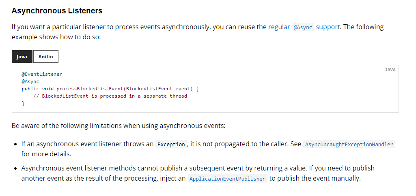Click the first bullet point marker
The width and height of the screenshot is (416, 196).
click(x=15, y=144)
